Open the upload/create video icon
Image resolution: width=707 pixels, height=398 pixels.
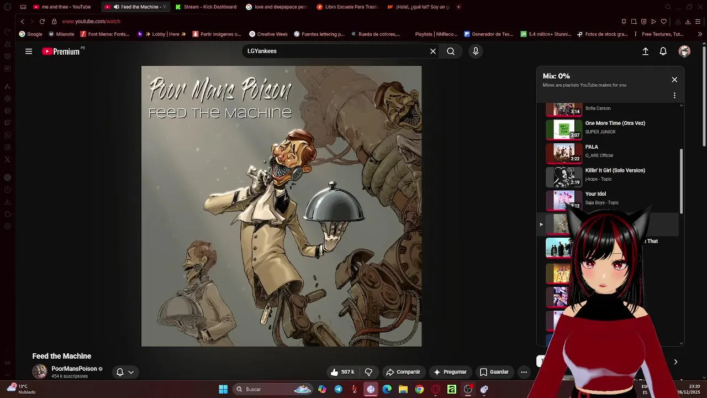645,51
